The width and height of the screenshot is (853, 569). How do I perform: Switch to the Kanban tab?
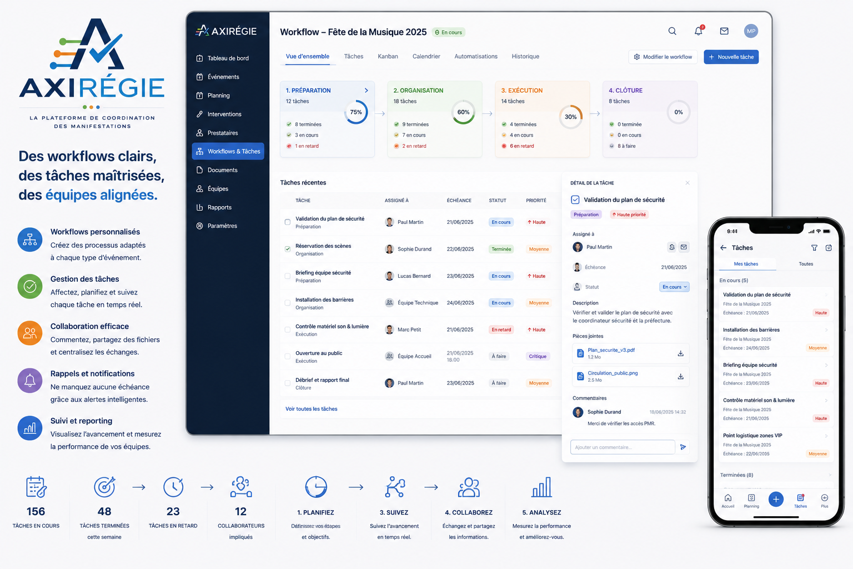[388, 57]
